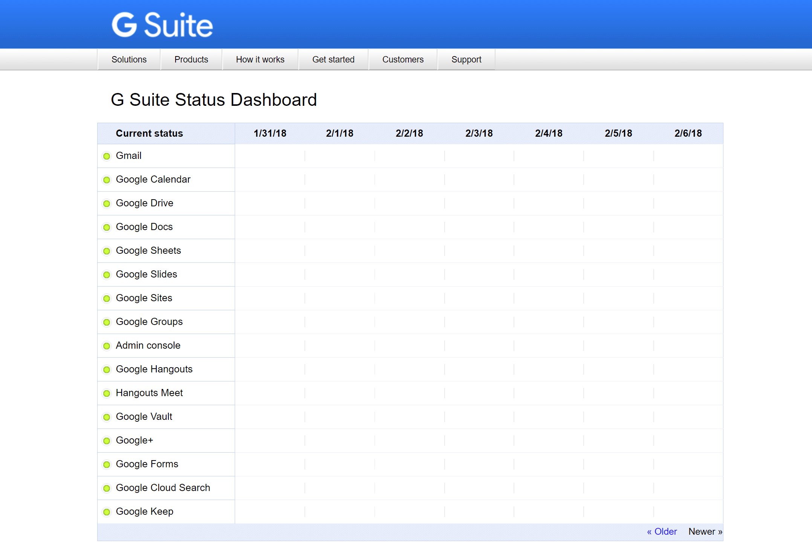Select the Hangouts Meet row label
The width and height of the screenshot is (812, 549).
(x=149, y=393)
